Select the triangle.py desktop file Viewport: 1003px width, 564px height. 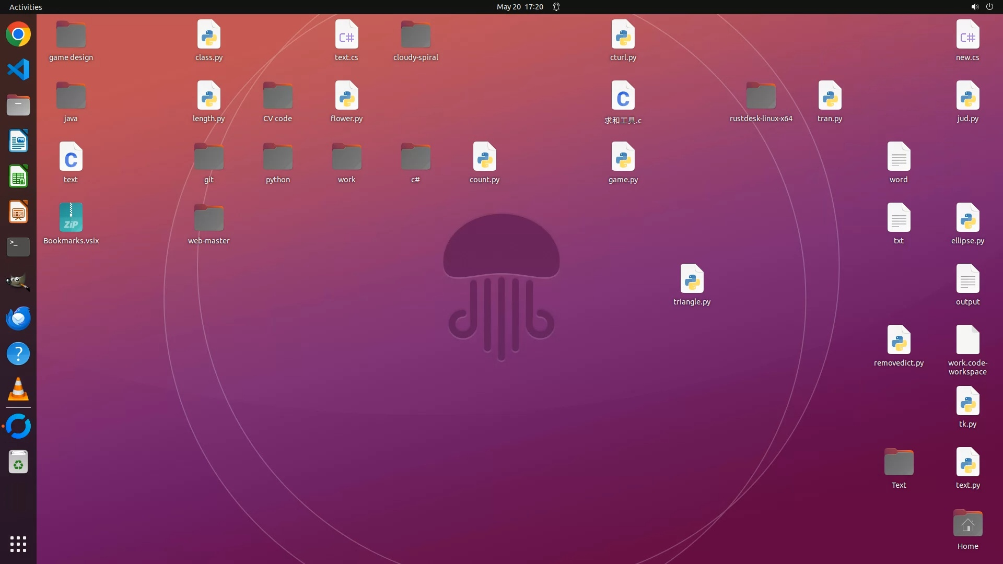(x=692, y=279)
